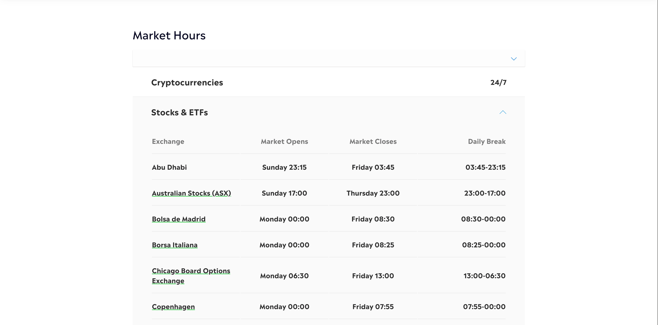Click the Market Opens column header
This screenshot has width=658, height=325.
coord(284,141)
